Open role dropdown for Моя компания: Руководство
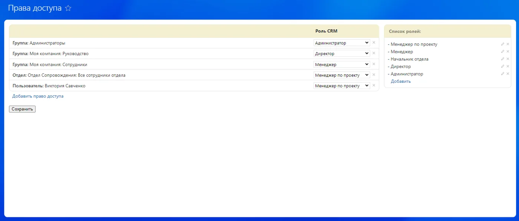The height and width of the screenshot is (221, 519). pyautogui.click(x=341, y=54)
